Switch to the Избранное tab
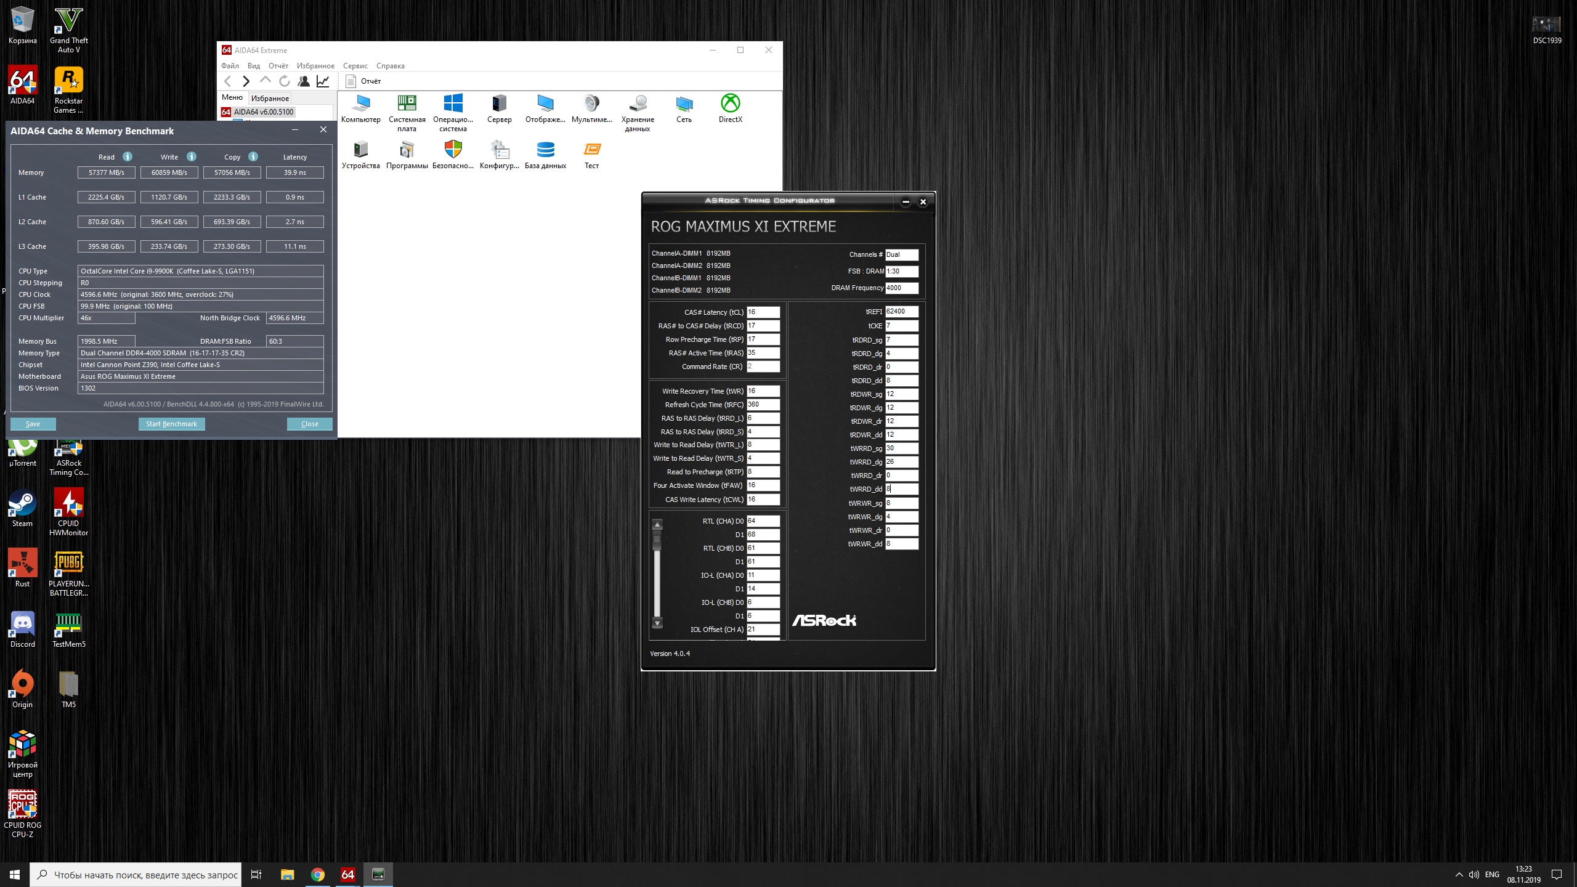The image size is (1577, 887). tap(270, 98)
